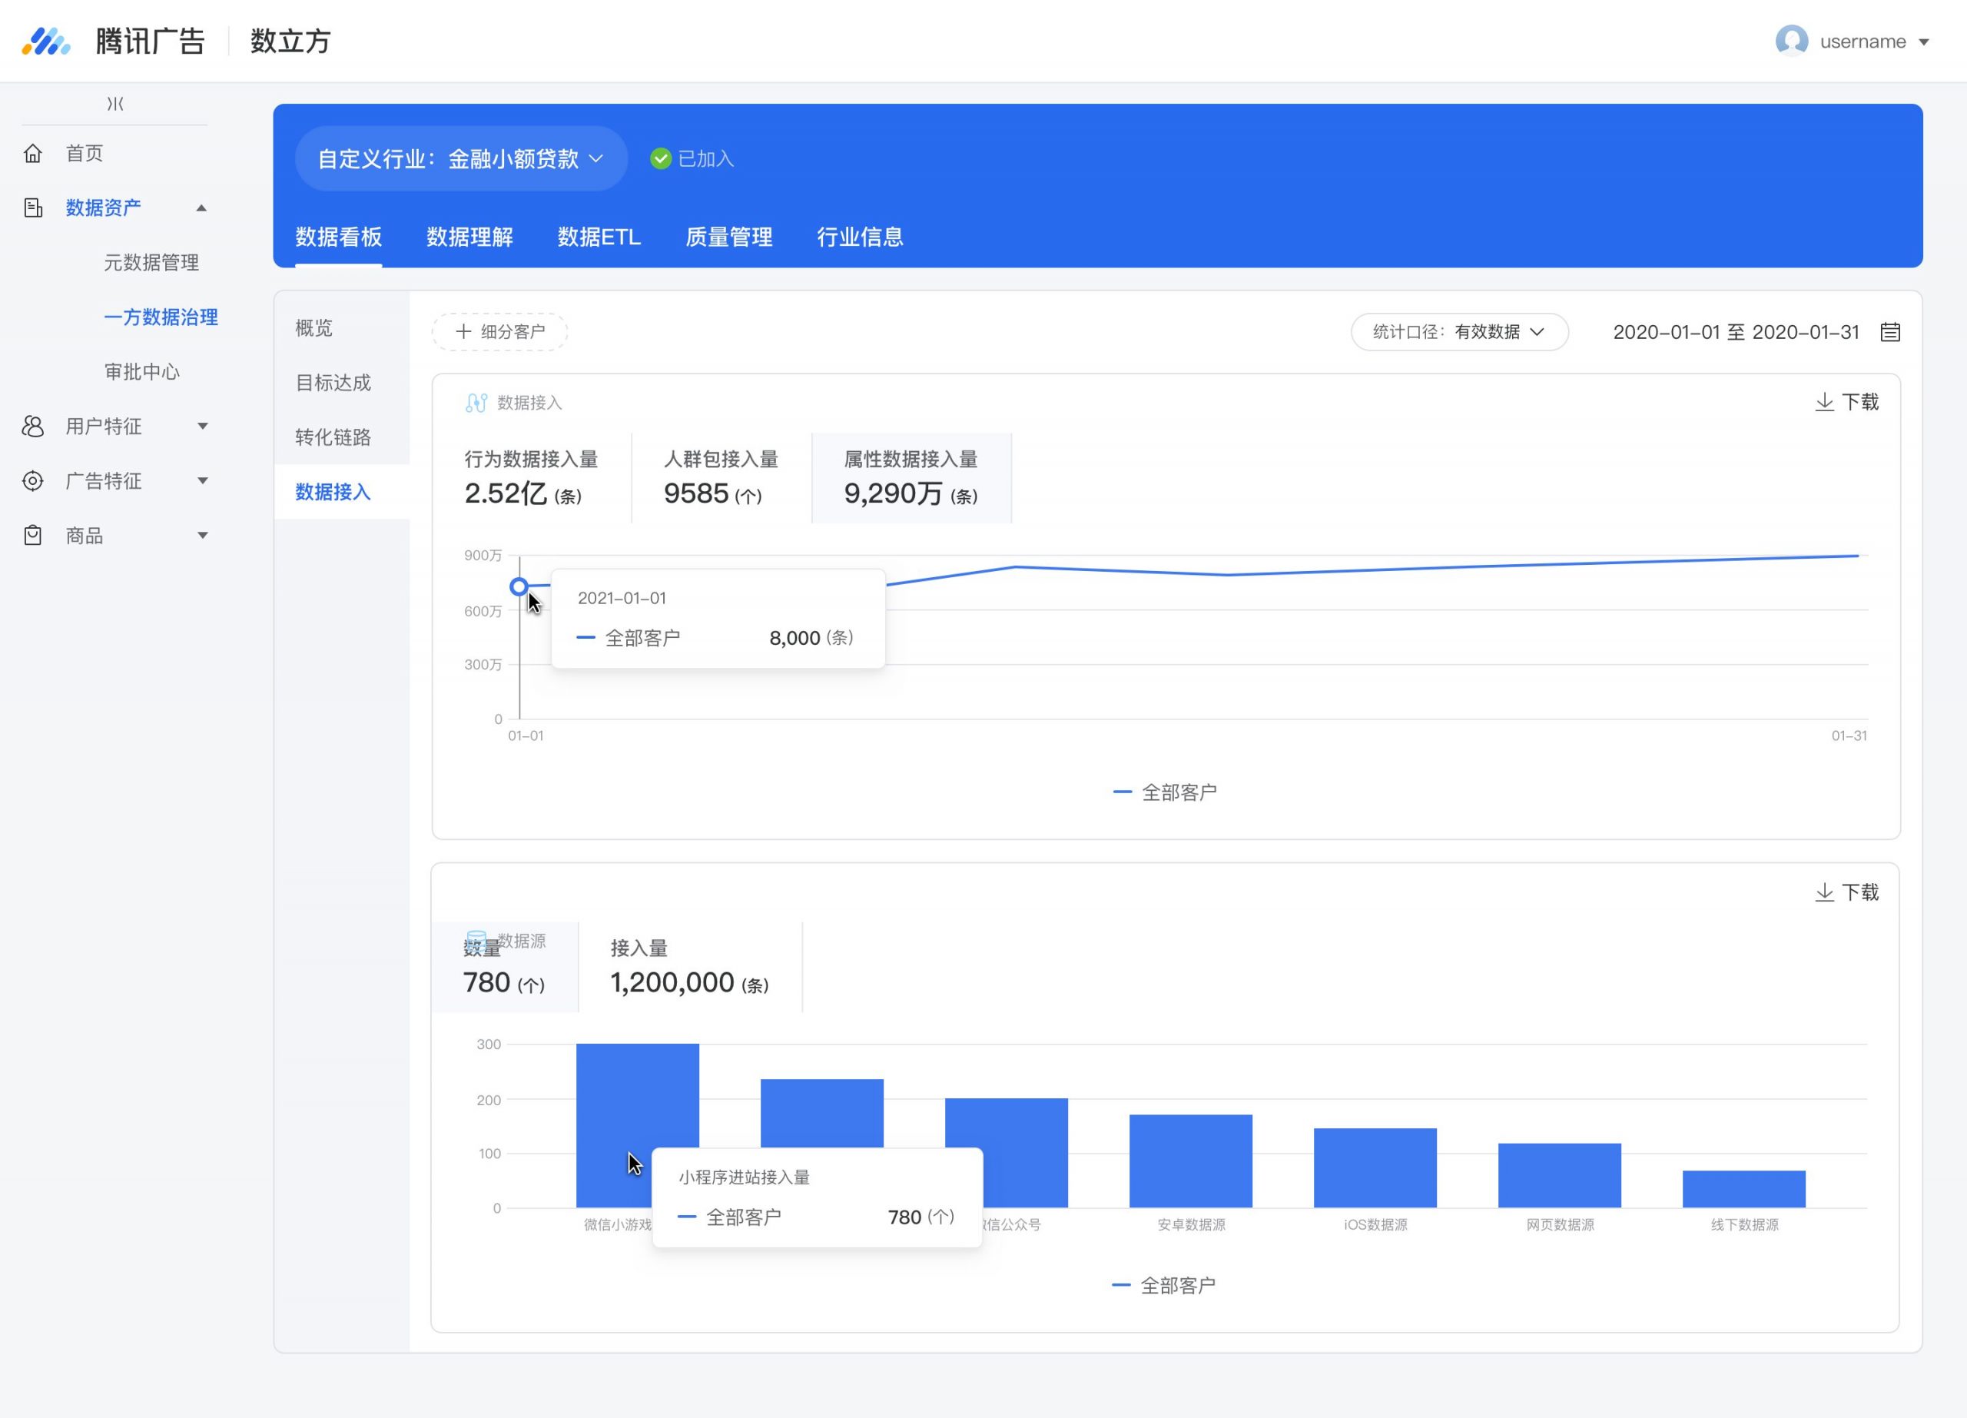Open the 统计口径 有效数据 dropdown
Screen dimensions: 1967x1418
pos(1460,332)
